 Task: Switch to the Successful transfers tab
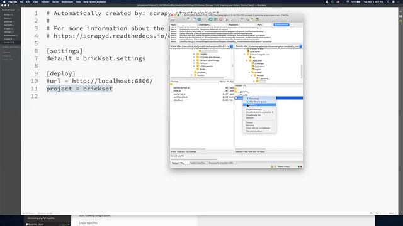coord(221,163)
